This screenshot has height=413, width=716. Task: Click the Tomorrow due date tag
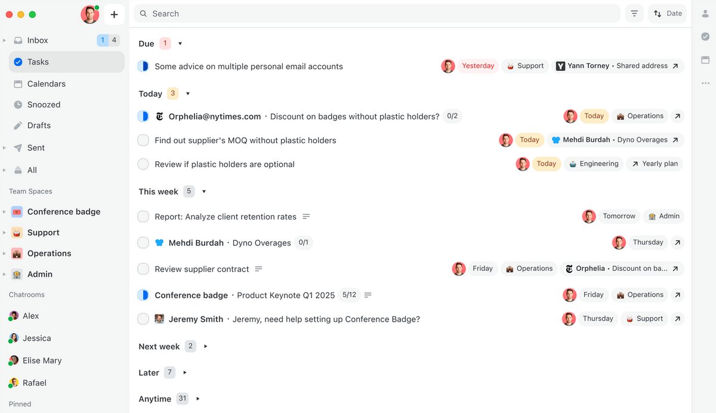click(x=619, y=216)
